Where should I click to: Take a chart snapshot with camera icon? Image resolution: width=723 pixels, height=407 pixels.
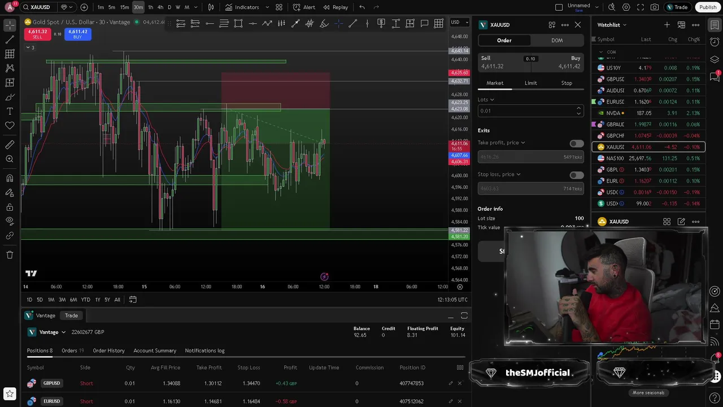click(654, 7)
